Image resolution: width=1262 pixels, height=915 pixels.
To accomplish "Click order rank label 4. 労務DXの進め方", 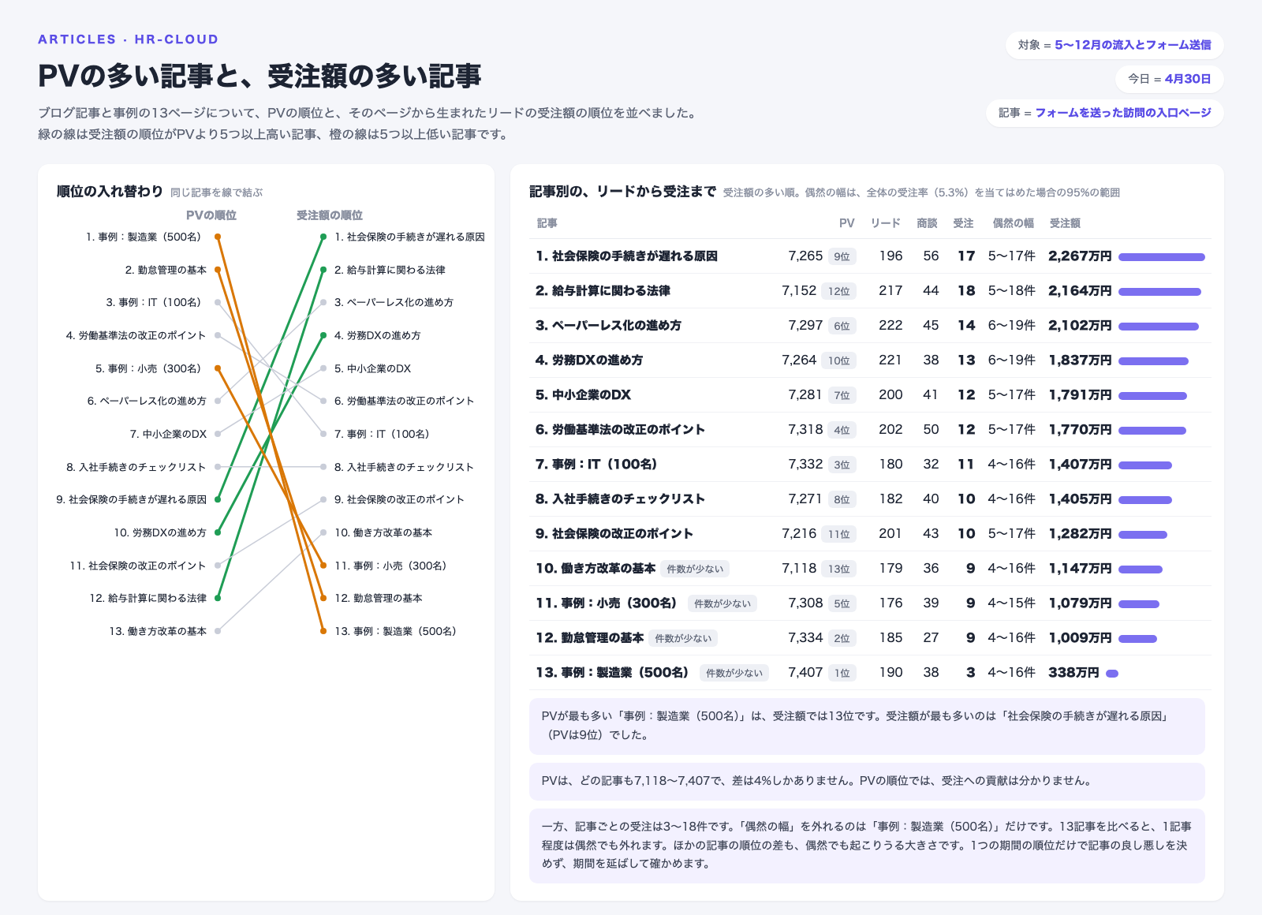I will coord(378,335).
